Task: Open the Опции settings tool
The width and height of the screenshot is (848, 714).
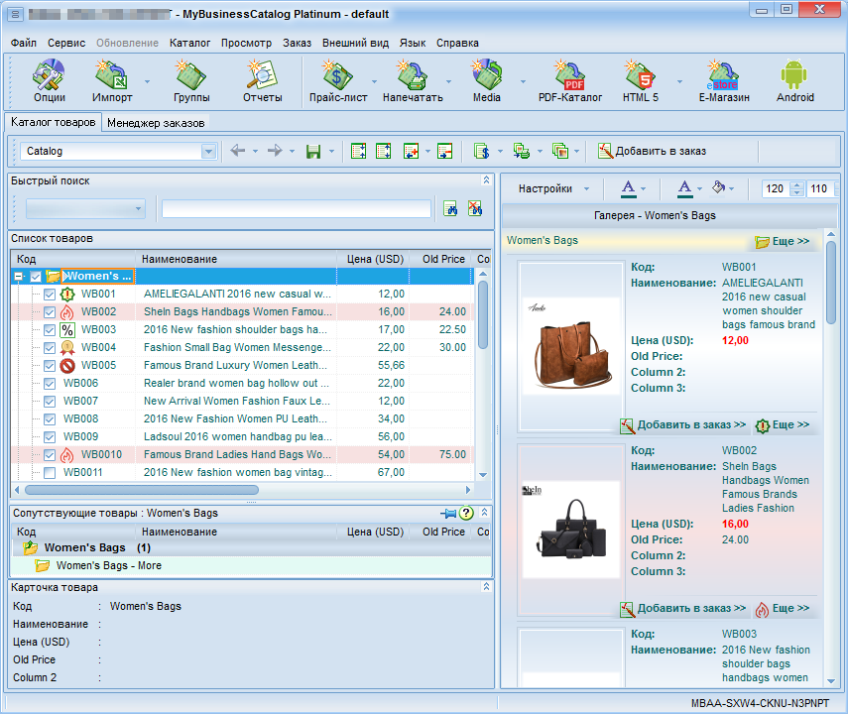Action: (x=49, y=81)
